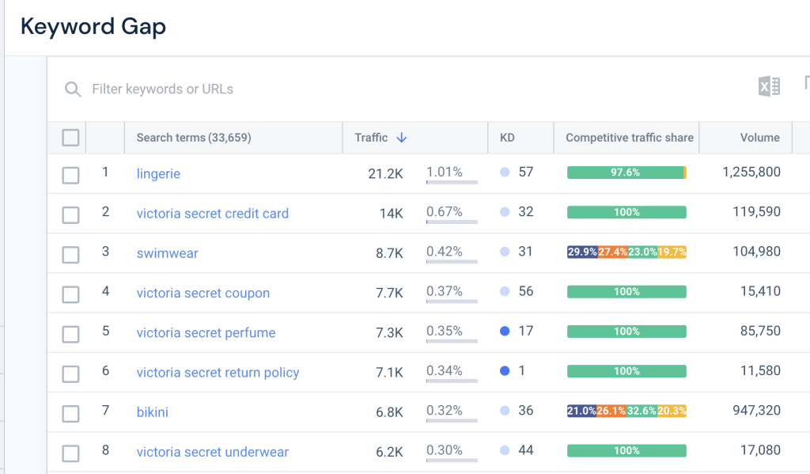Open the lingerie keyword link

158,173
